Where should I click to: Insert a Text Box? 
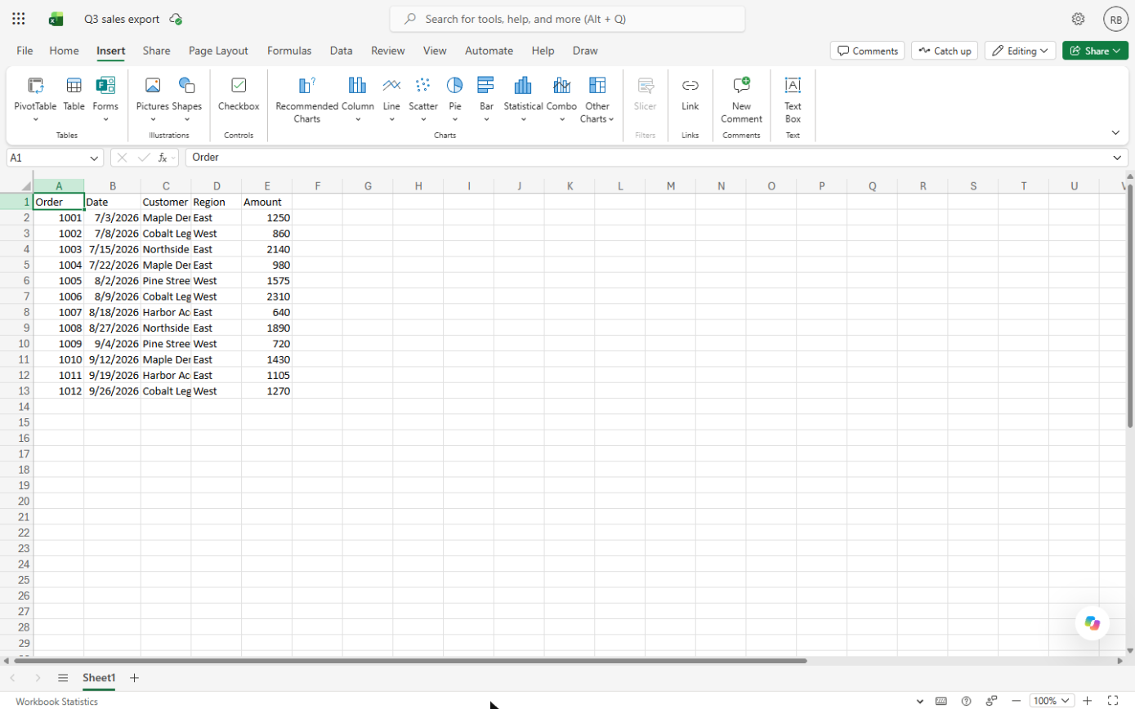point(793,100)
